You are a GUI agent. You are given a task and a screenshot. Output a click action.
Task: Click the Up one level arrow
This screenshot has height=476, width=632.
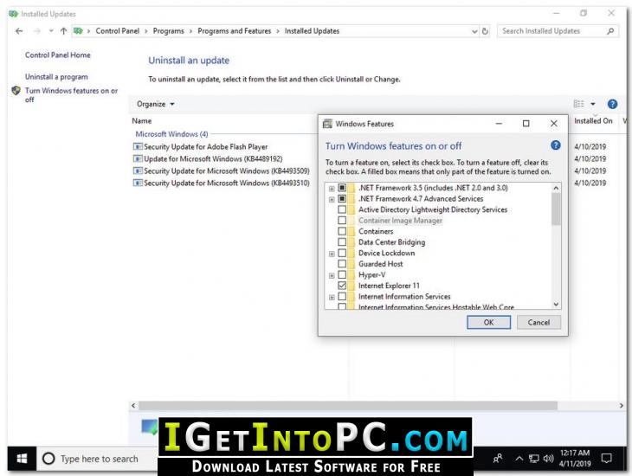tap(64, 31)
